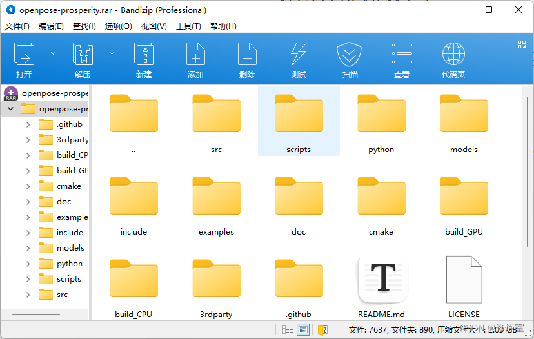Open the Help (帮助) menu

(223, 26)
